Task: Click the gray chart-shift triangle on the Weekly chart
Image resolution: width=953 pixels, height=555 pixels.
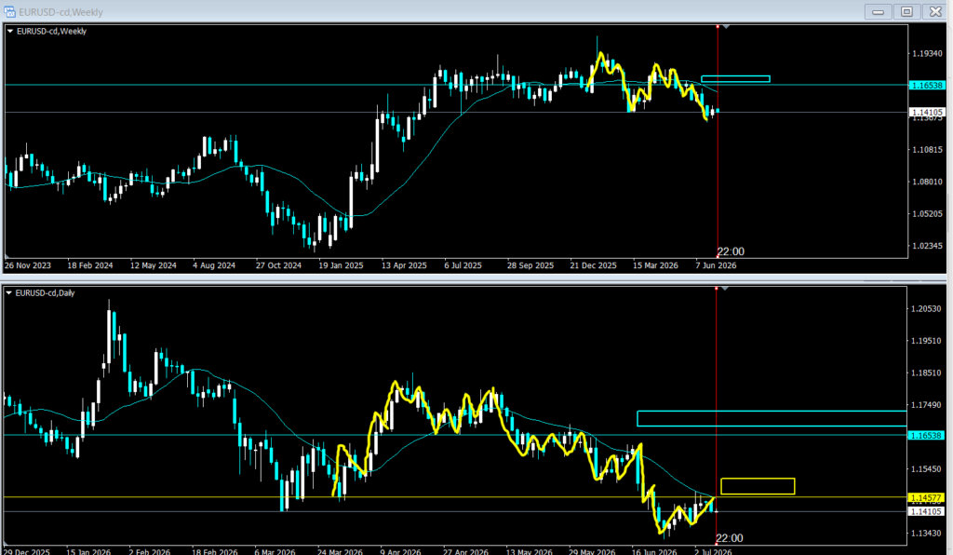Action: click(x=726, y=27)
